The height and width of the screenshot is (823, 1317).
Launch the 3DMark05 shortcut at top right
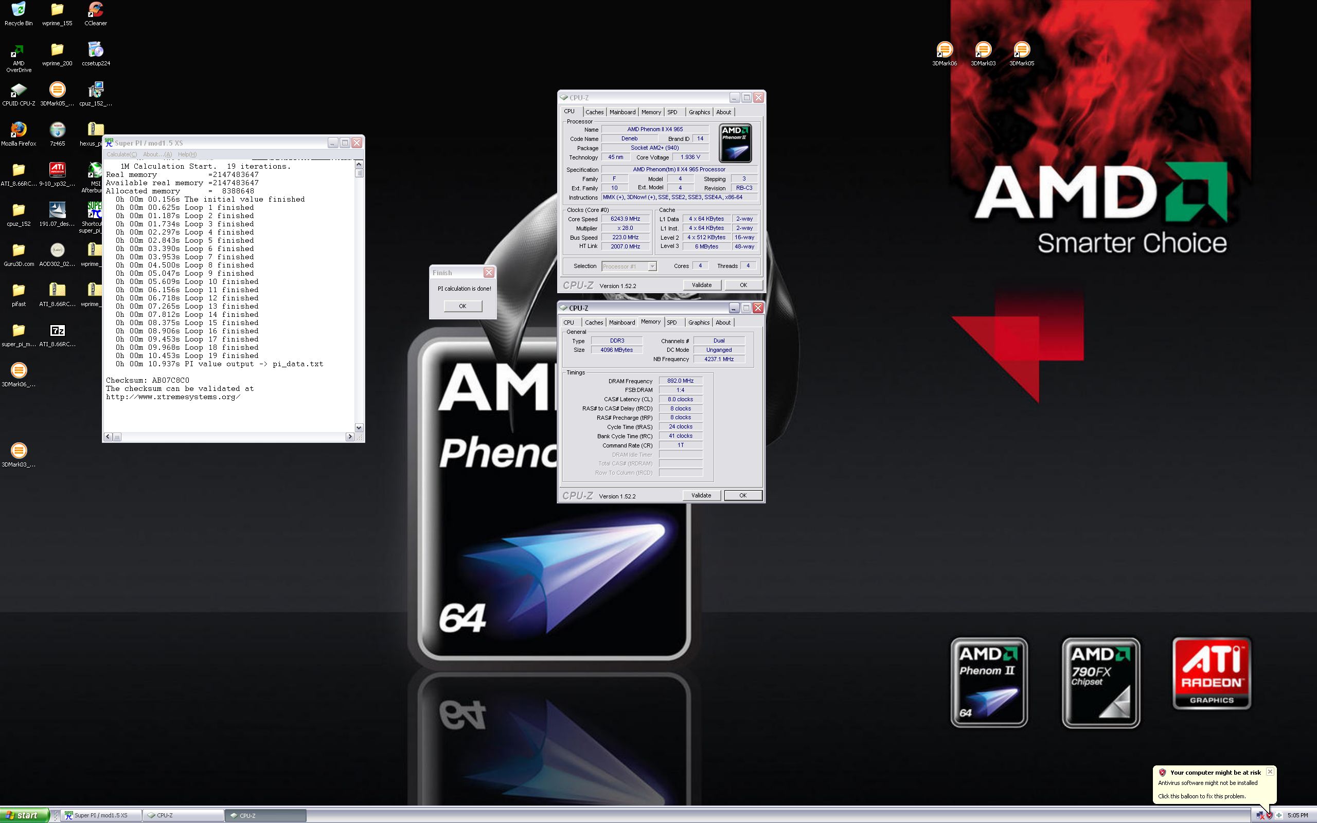pos(1022,54)
